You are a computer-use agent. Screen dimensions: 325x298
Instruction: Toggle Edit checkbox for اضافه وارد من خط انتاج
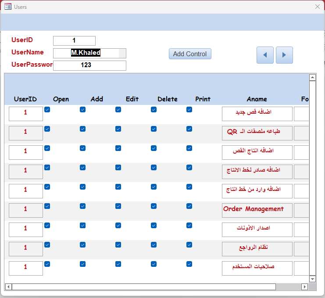pos(118,187)
